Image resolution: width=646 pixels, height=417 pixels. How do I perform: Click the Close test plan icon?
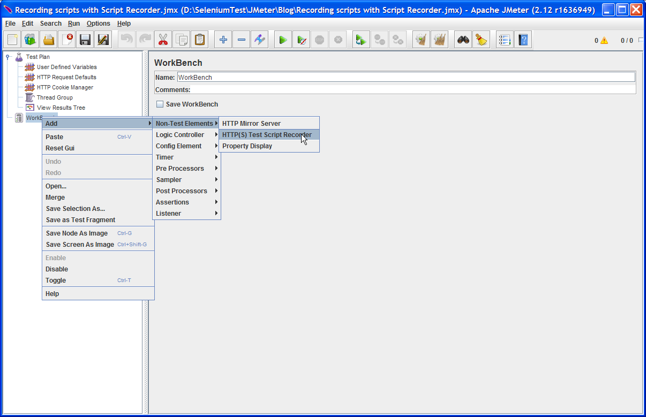pyautogui.click(x=67, y=40)
